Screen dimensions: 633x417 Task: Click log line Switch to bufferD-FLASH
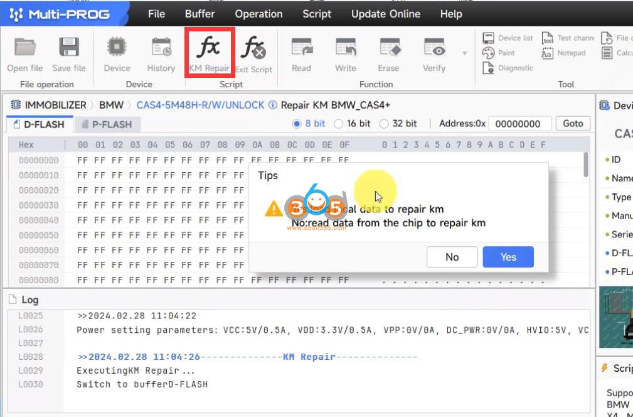pos(142,384)
